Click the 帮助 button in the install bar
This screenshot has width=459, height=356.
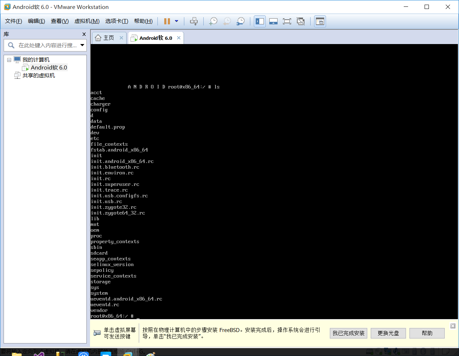coord(427,333)
